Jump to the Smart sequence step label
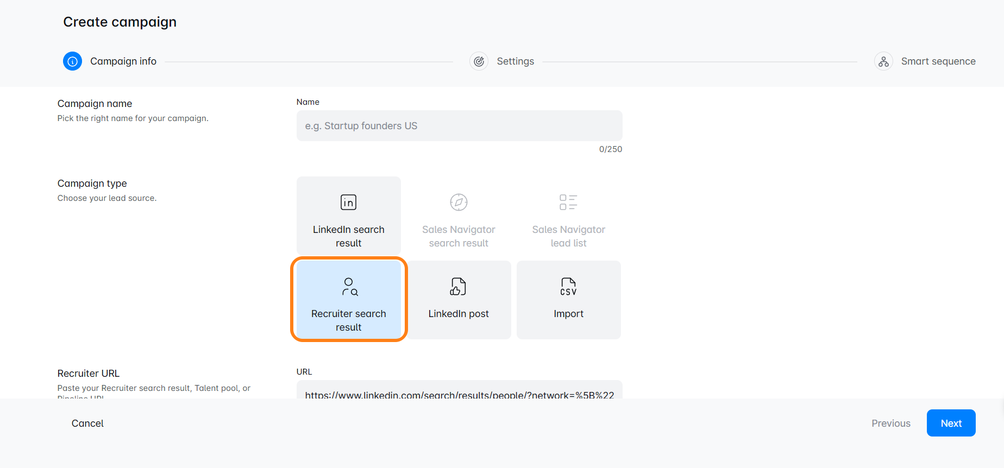 (x=938, y=61)
